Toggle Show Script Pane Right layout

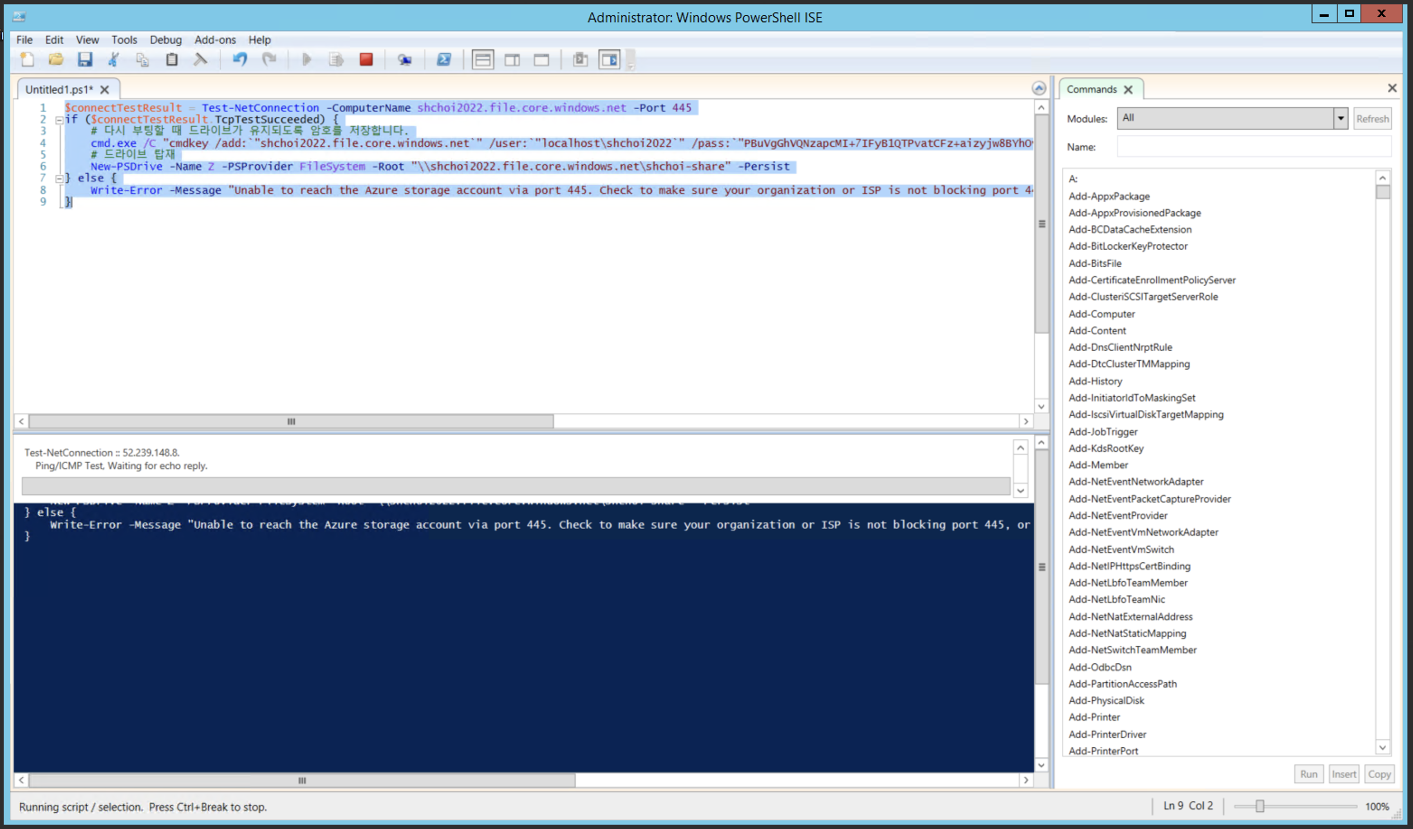click(512, 59)
